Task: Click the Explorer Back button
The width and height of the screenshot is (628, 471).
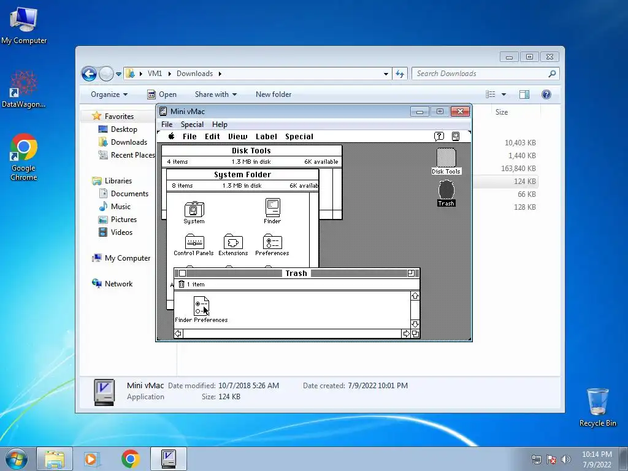Action: [89, 74]
